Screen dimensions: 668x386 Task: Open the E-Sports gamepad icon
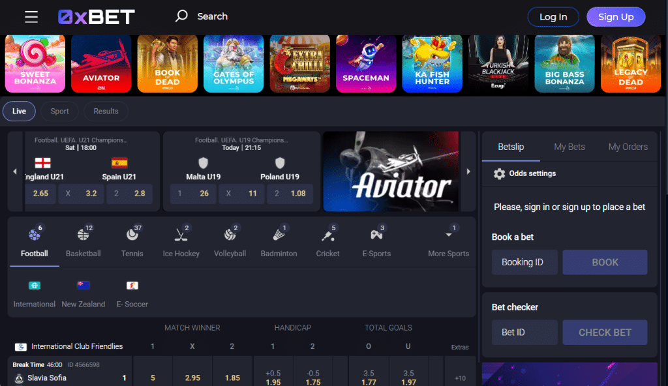pyautogui.click(x=376, y=234)
